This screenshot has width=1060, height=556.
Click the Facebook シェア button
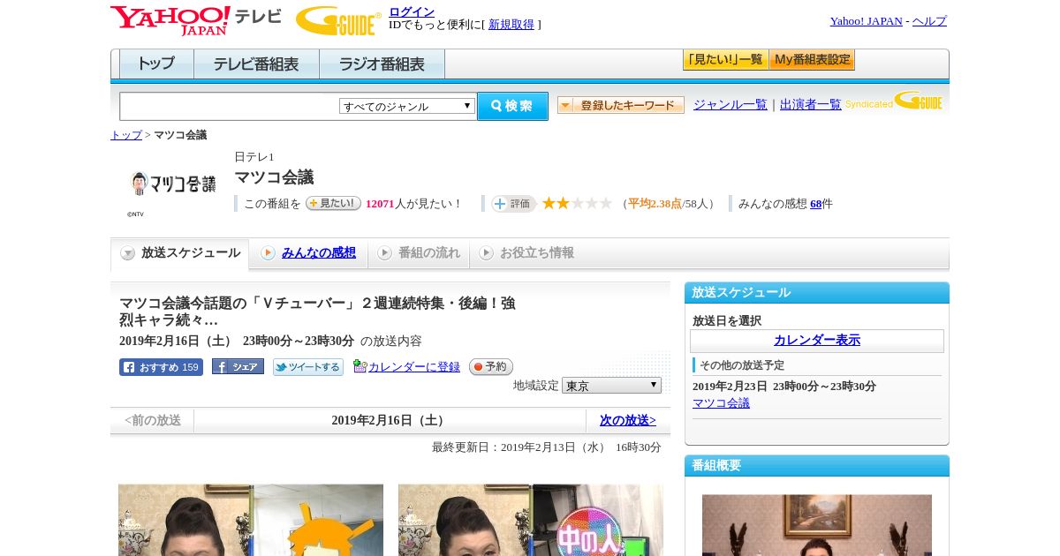238,367
